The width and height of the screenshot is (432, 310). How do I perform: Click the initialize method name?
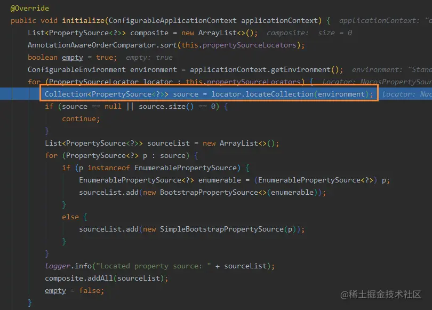point(83,21)
